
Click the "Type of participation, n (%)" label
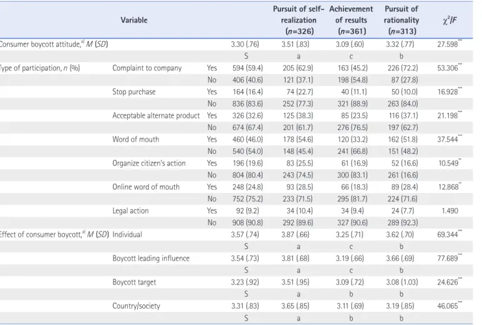click(40, 68)
